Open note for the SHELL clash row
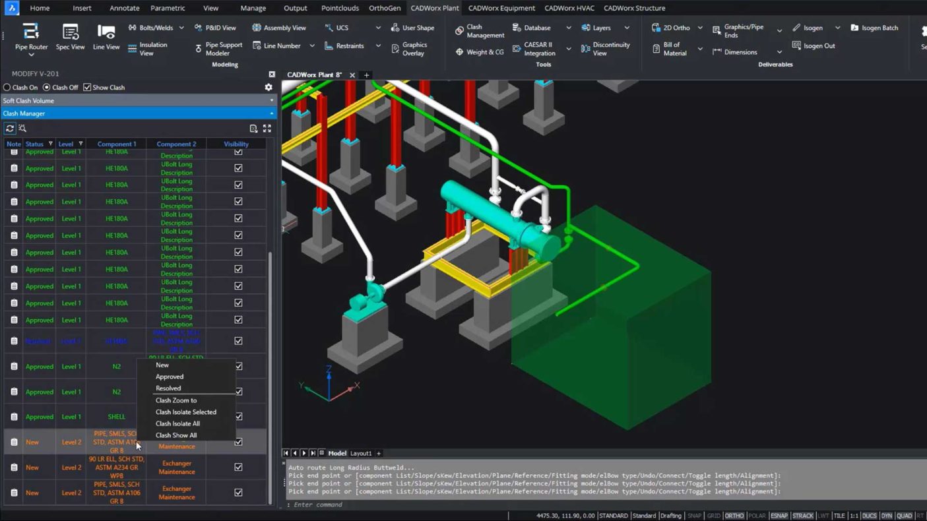Screen dimensions: 927x521 (x=14, y=417)
